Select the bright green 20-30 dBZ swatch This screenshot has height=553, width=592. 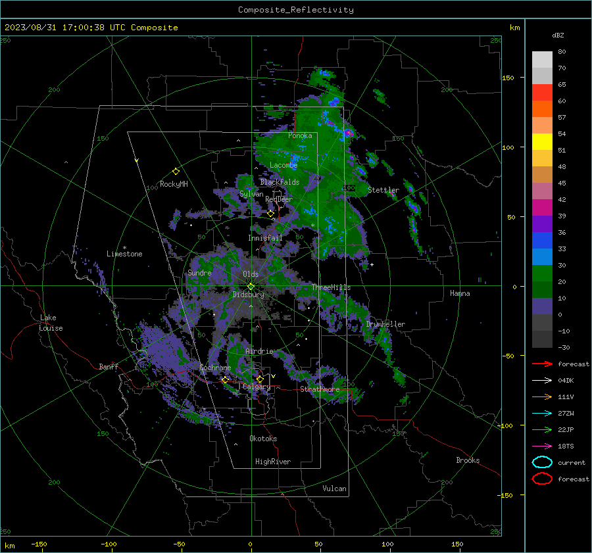pyautogui.click(x=542, y=274)
